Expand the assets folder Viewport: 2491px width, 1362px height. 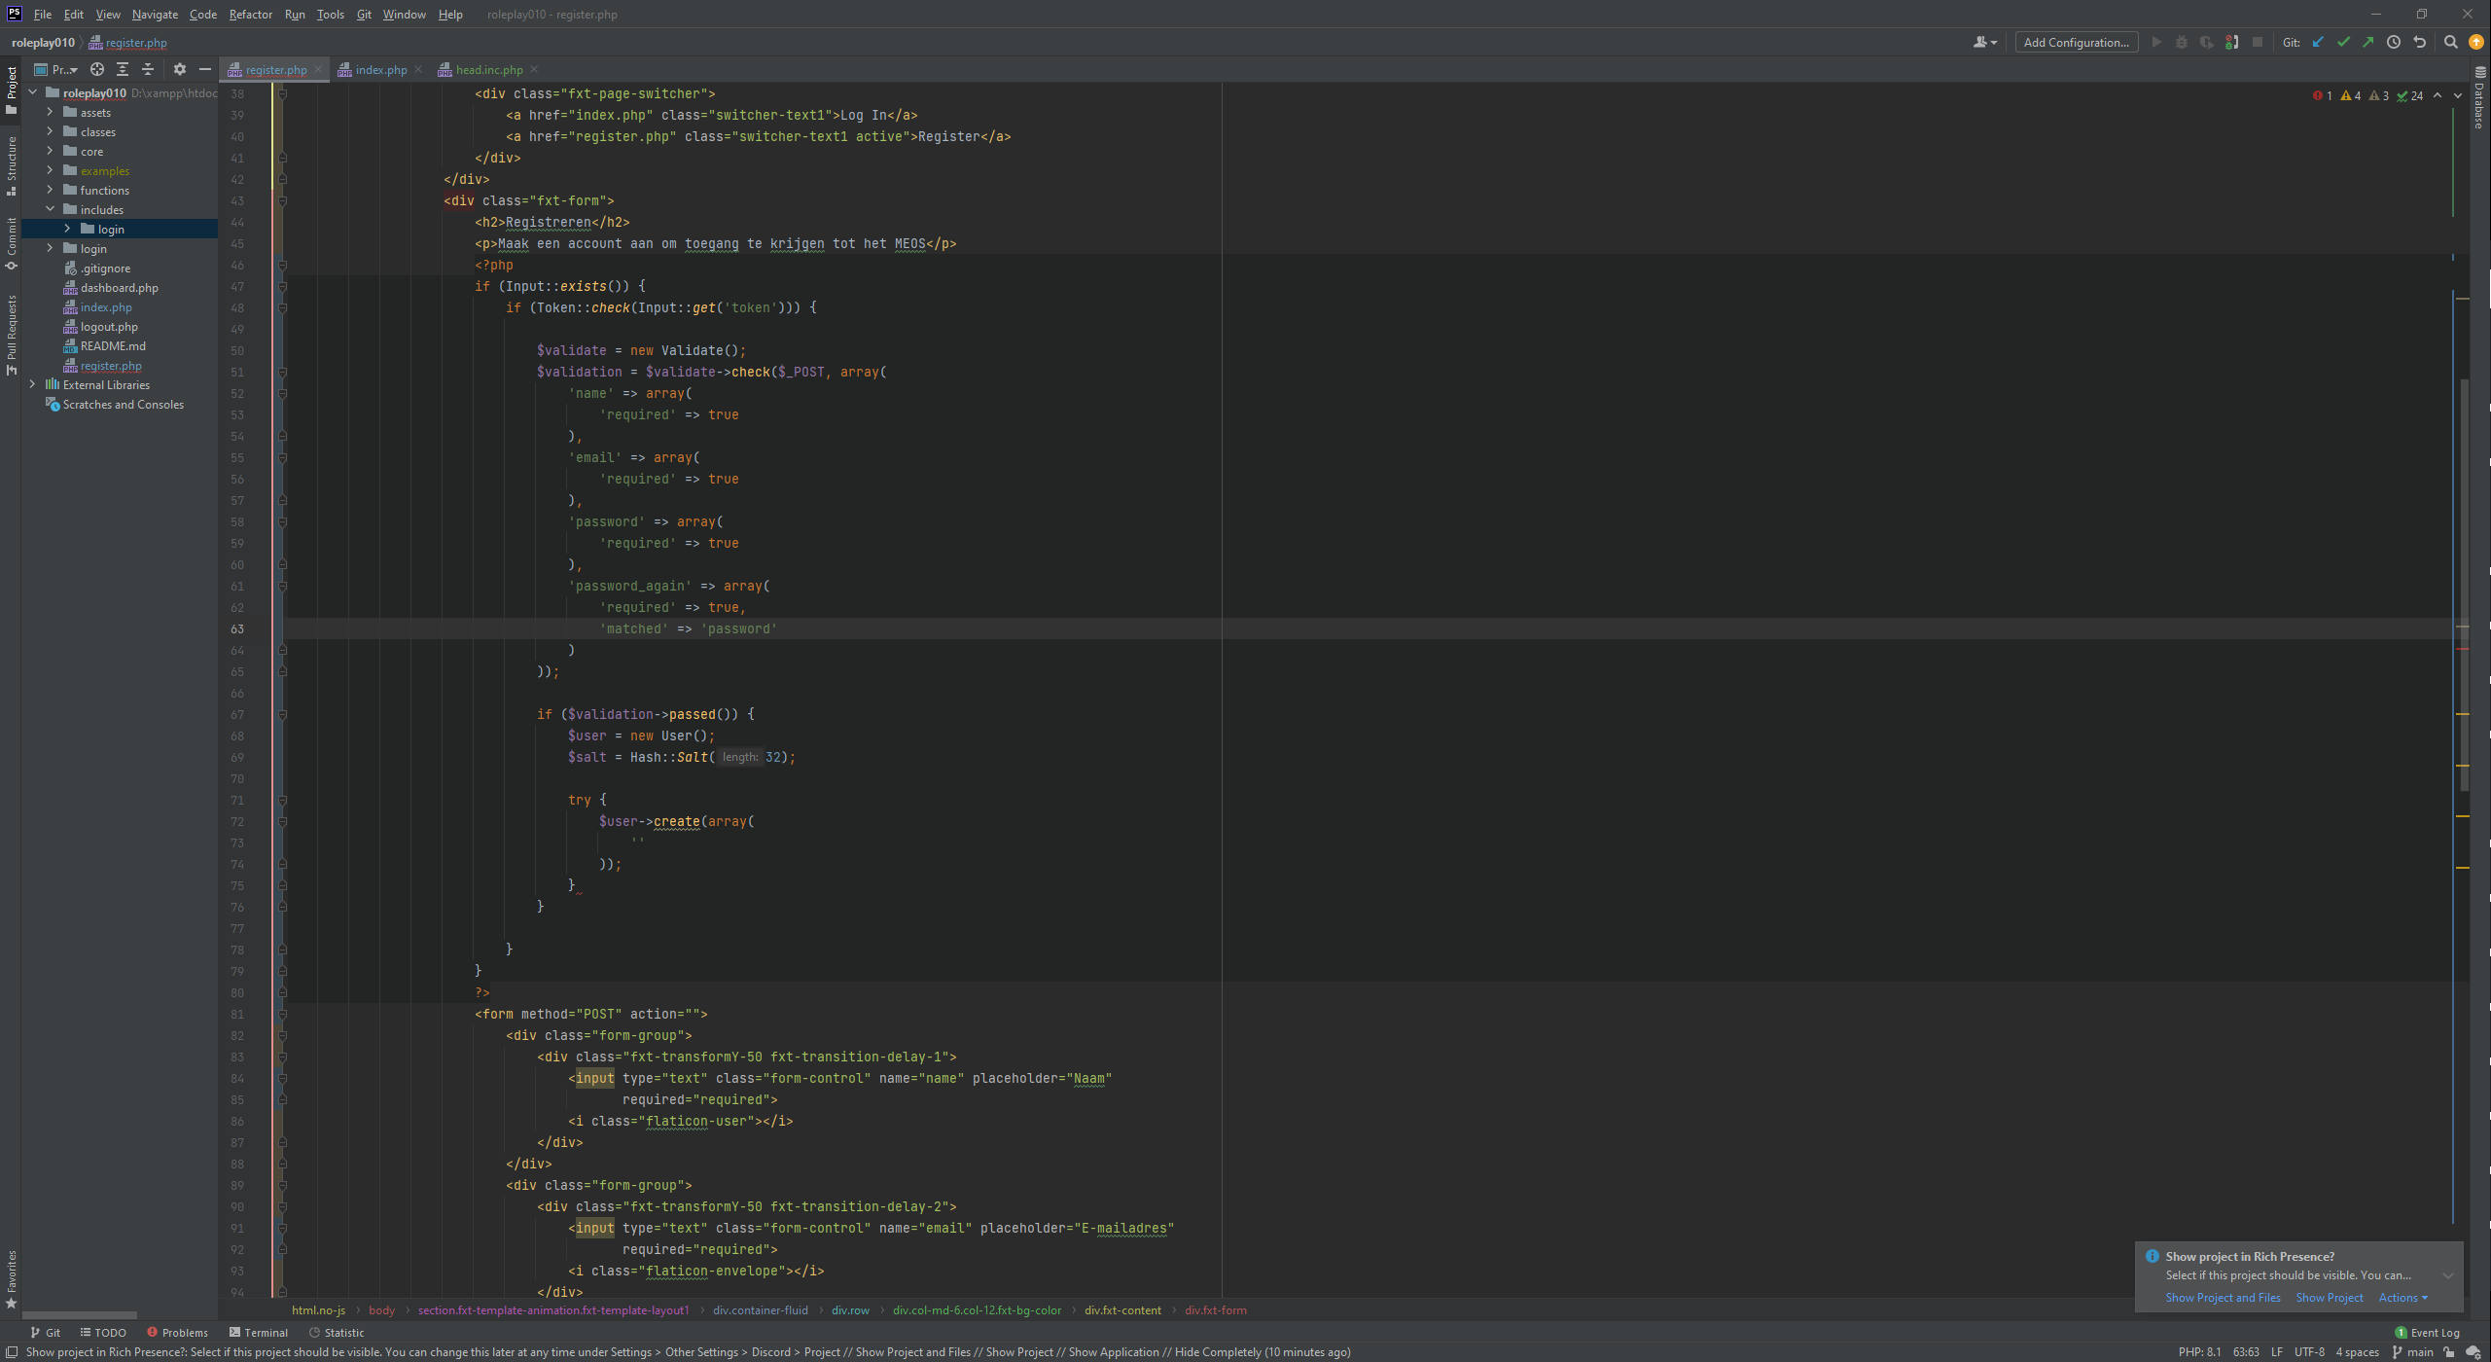[x=50, y=113]
